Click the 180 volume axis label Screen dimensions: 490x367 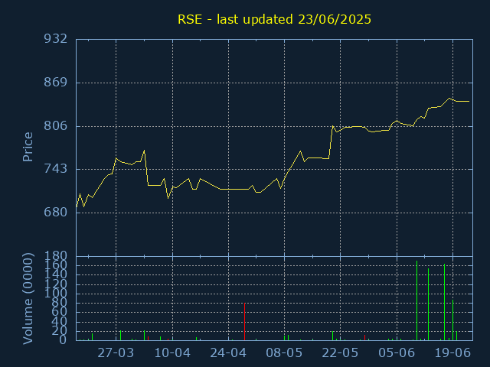pos(56,256)
